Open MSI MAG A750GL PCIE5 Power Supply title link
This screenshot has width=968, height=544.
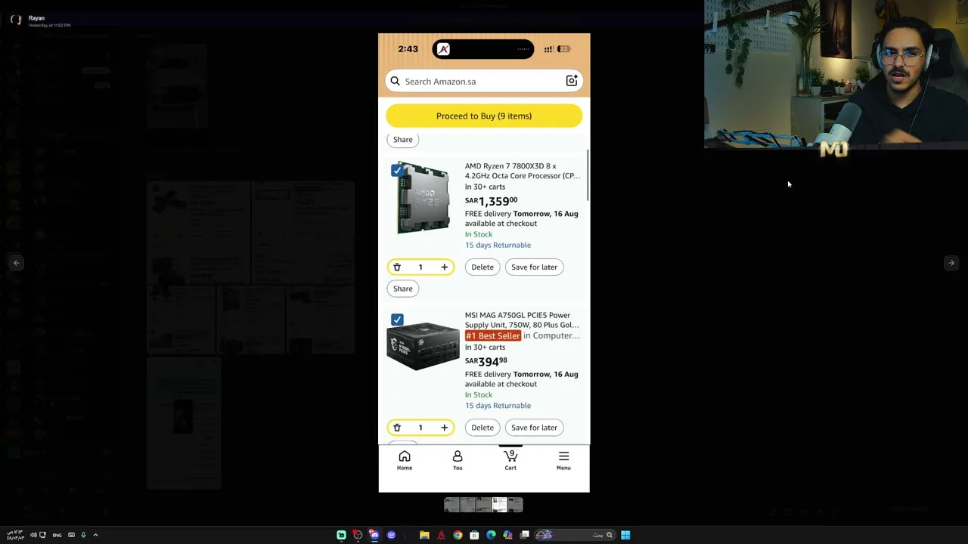[522, 320]
